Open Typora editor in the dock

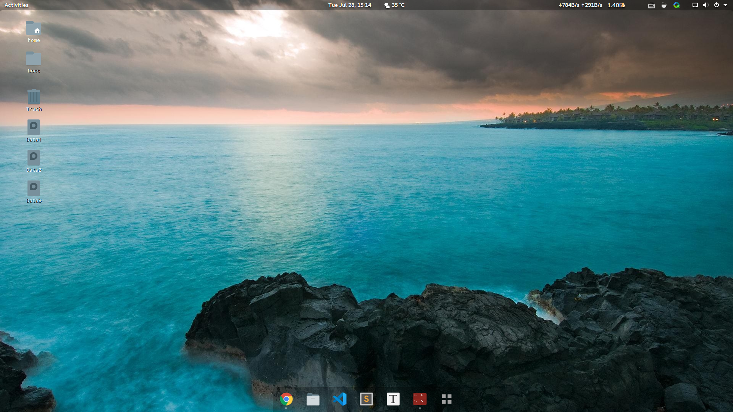tap(393, 399)
